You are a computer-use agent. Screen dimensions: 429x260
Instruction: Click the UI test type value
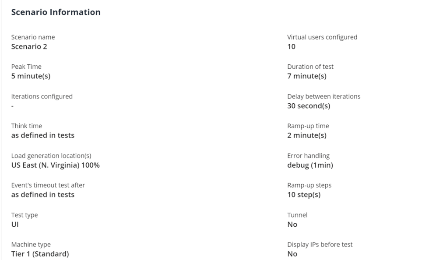click(x=15, y=224)
